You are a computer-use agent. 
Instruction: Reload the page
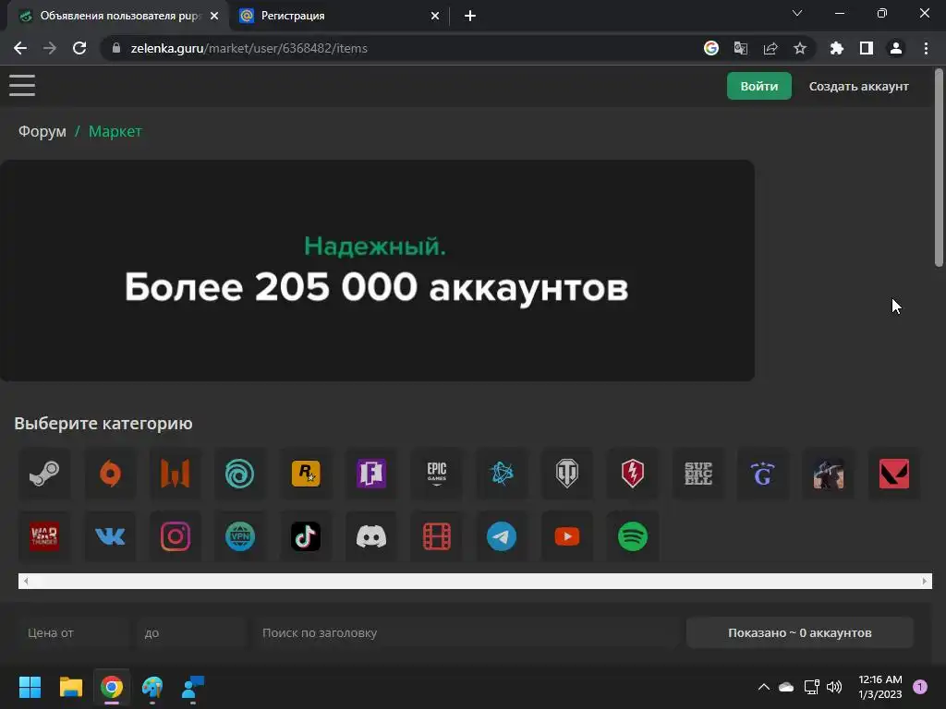(x=79, y=48)
